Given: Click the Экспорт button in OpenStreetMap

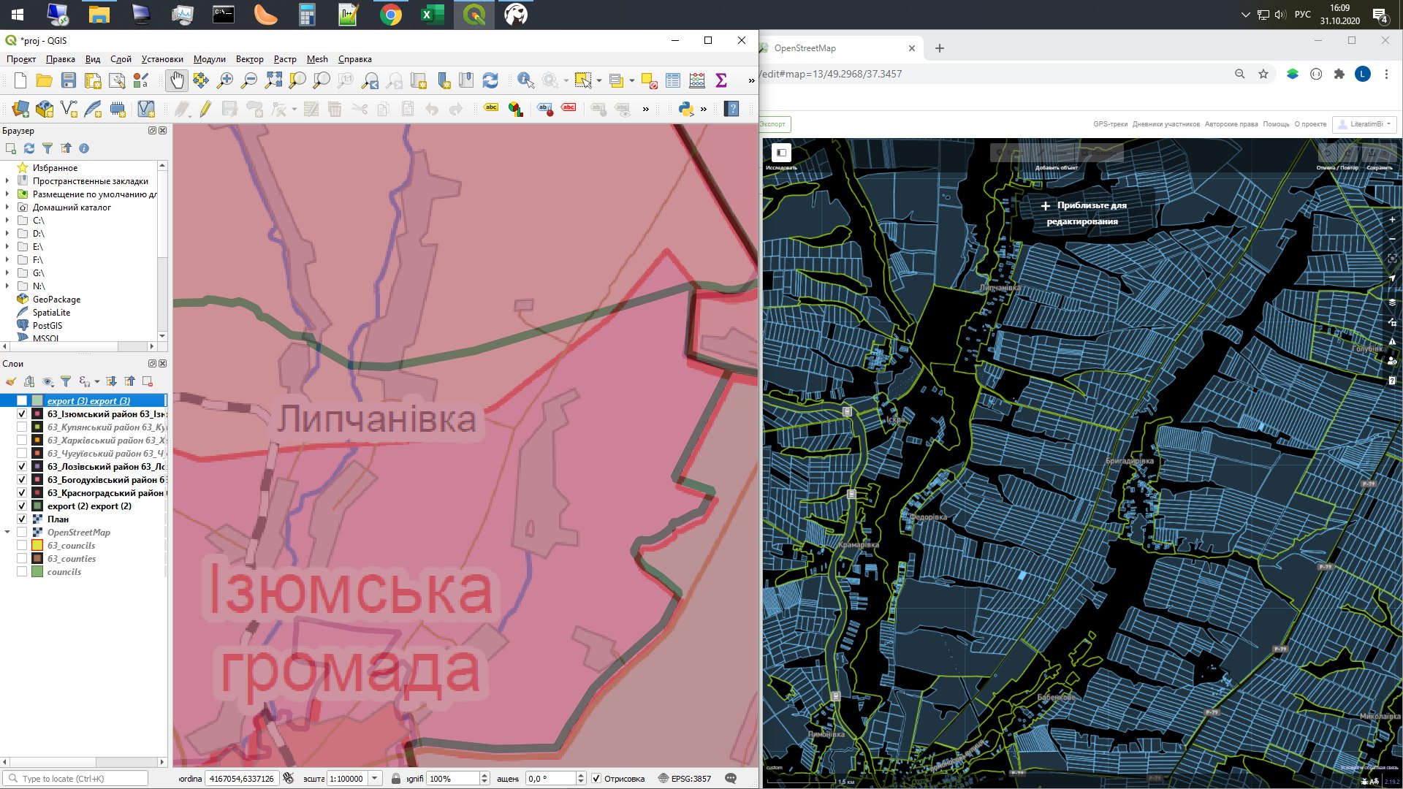Looking at the screenshot, I should [774, 124].
